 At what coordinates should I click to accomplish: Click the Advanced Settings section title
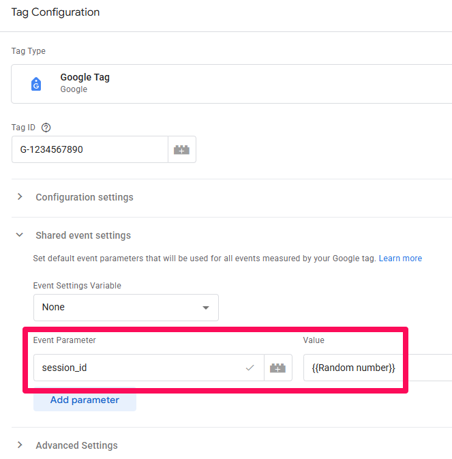pos(76,445)
